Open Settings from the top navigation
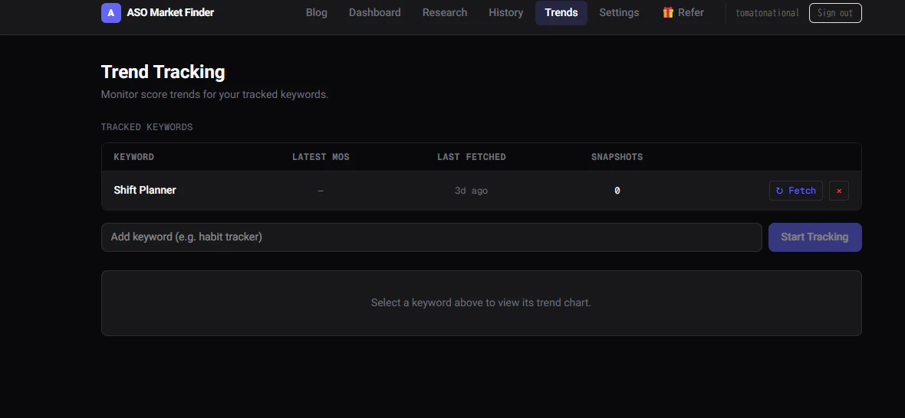This screenshot has width=905, height=418. tap(619, 13)
